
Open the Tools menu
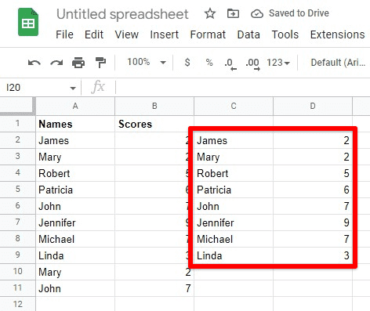coord(285,34)
